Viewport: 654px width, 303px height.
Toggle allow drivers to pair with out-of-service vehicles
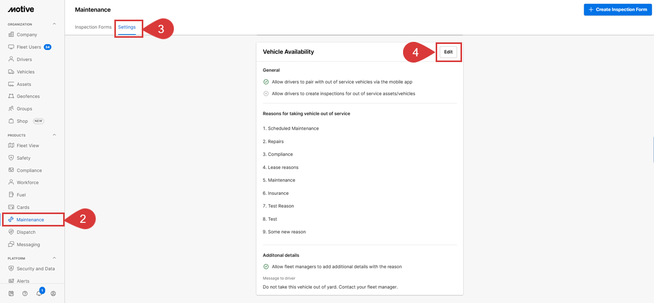tap(266, 82)
